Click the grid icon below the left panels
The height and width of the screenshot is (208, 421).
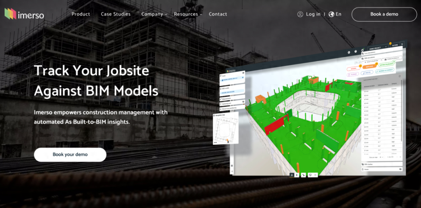[x=232, y=166]
